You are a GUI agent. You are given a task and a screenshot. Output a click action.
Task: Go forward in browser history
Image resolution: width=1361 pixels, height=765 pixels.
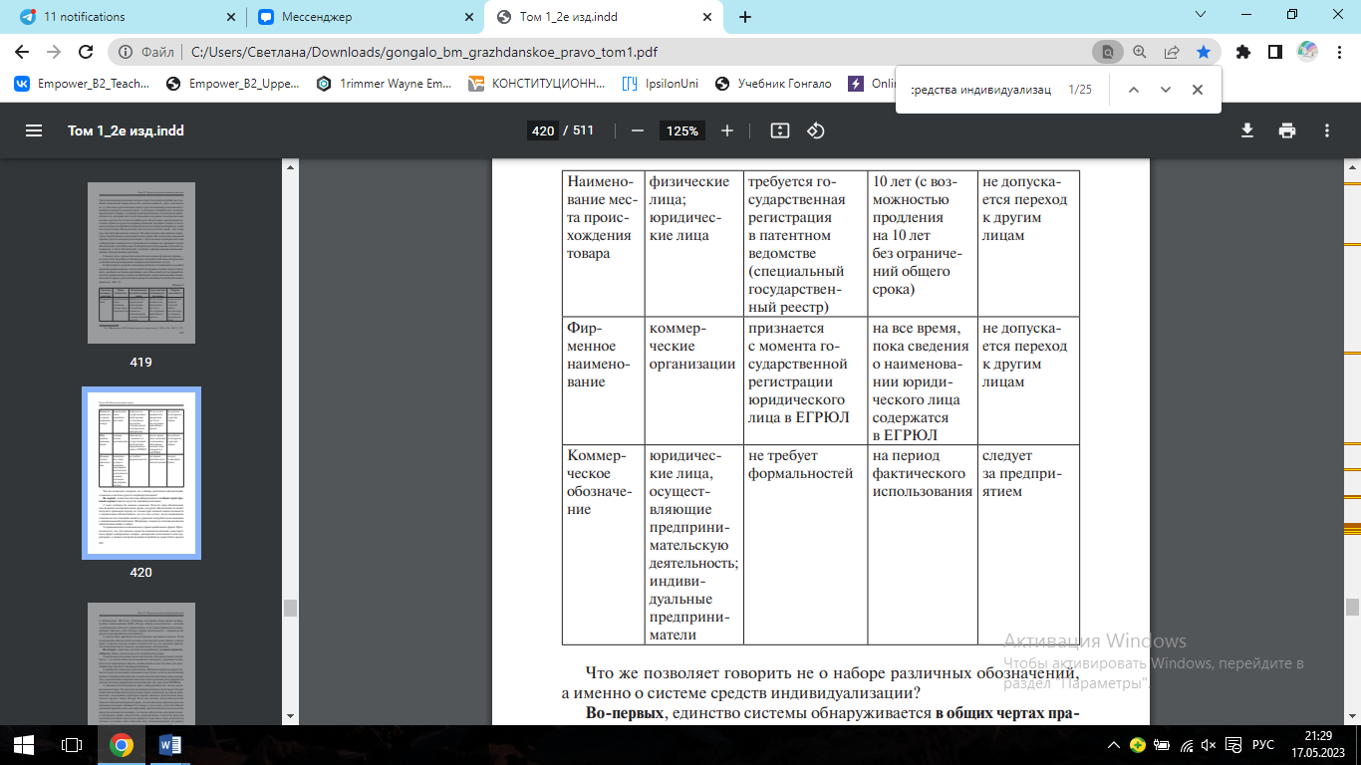click(x=55, y=53)
